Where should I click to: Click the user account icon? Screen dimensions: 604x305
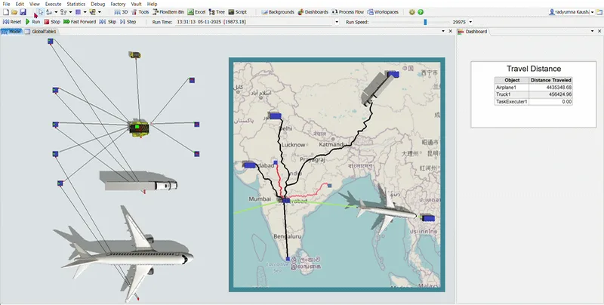(552, 12)
